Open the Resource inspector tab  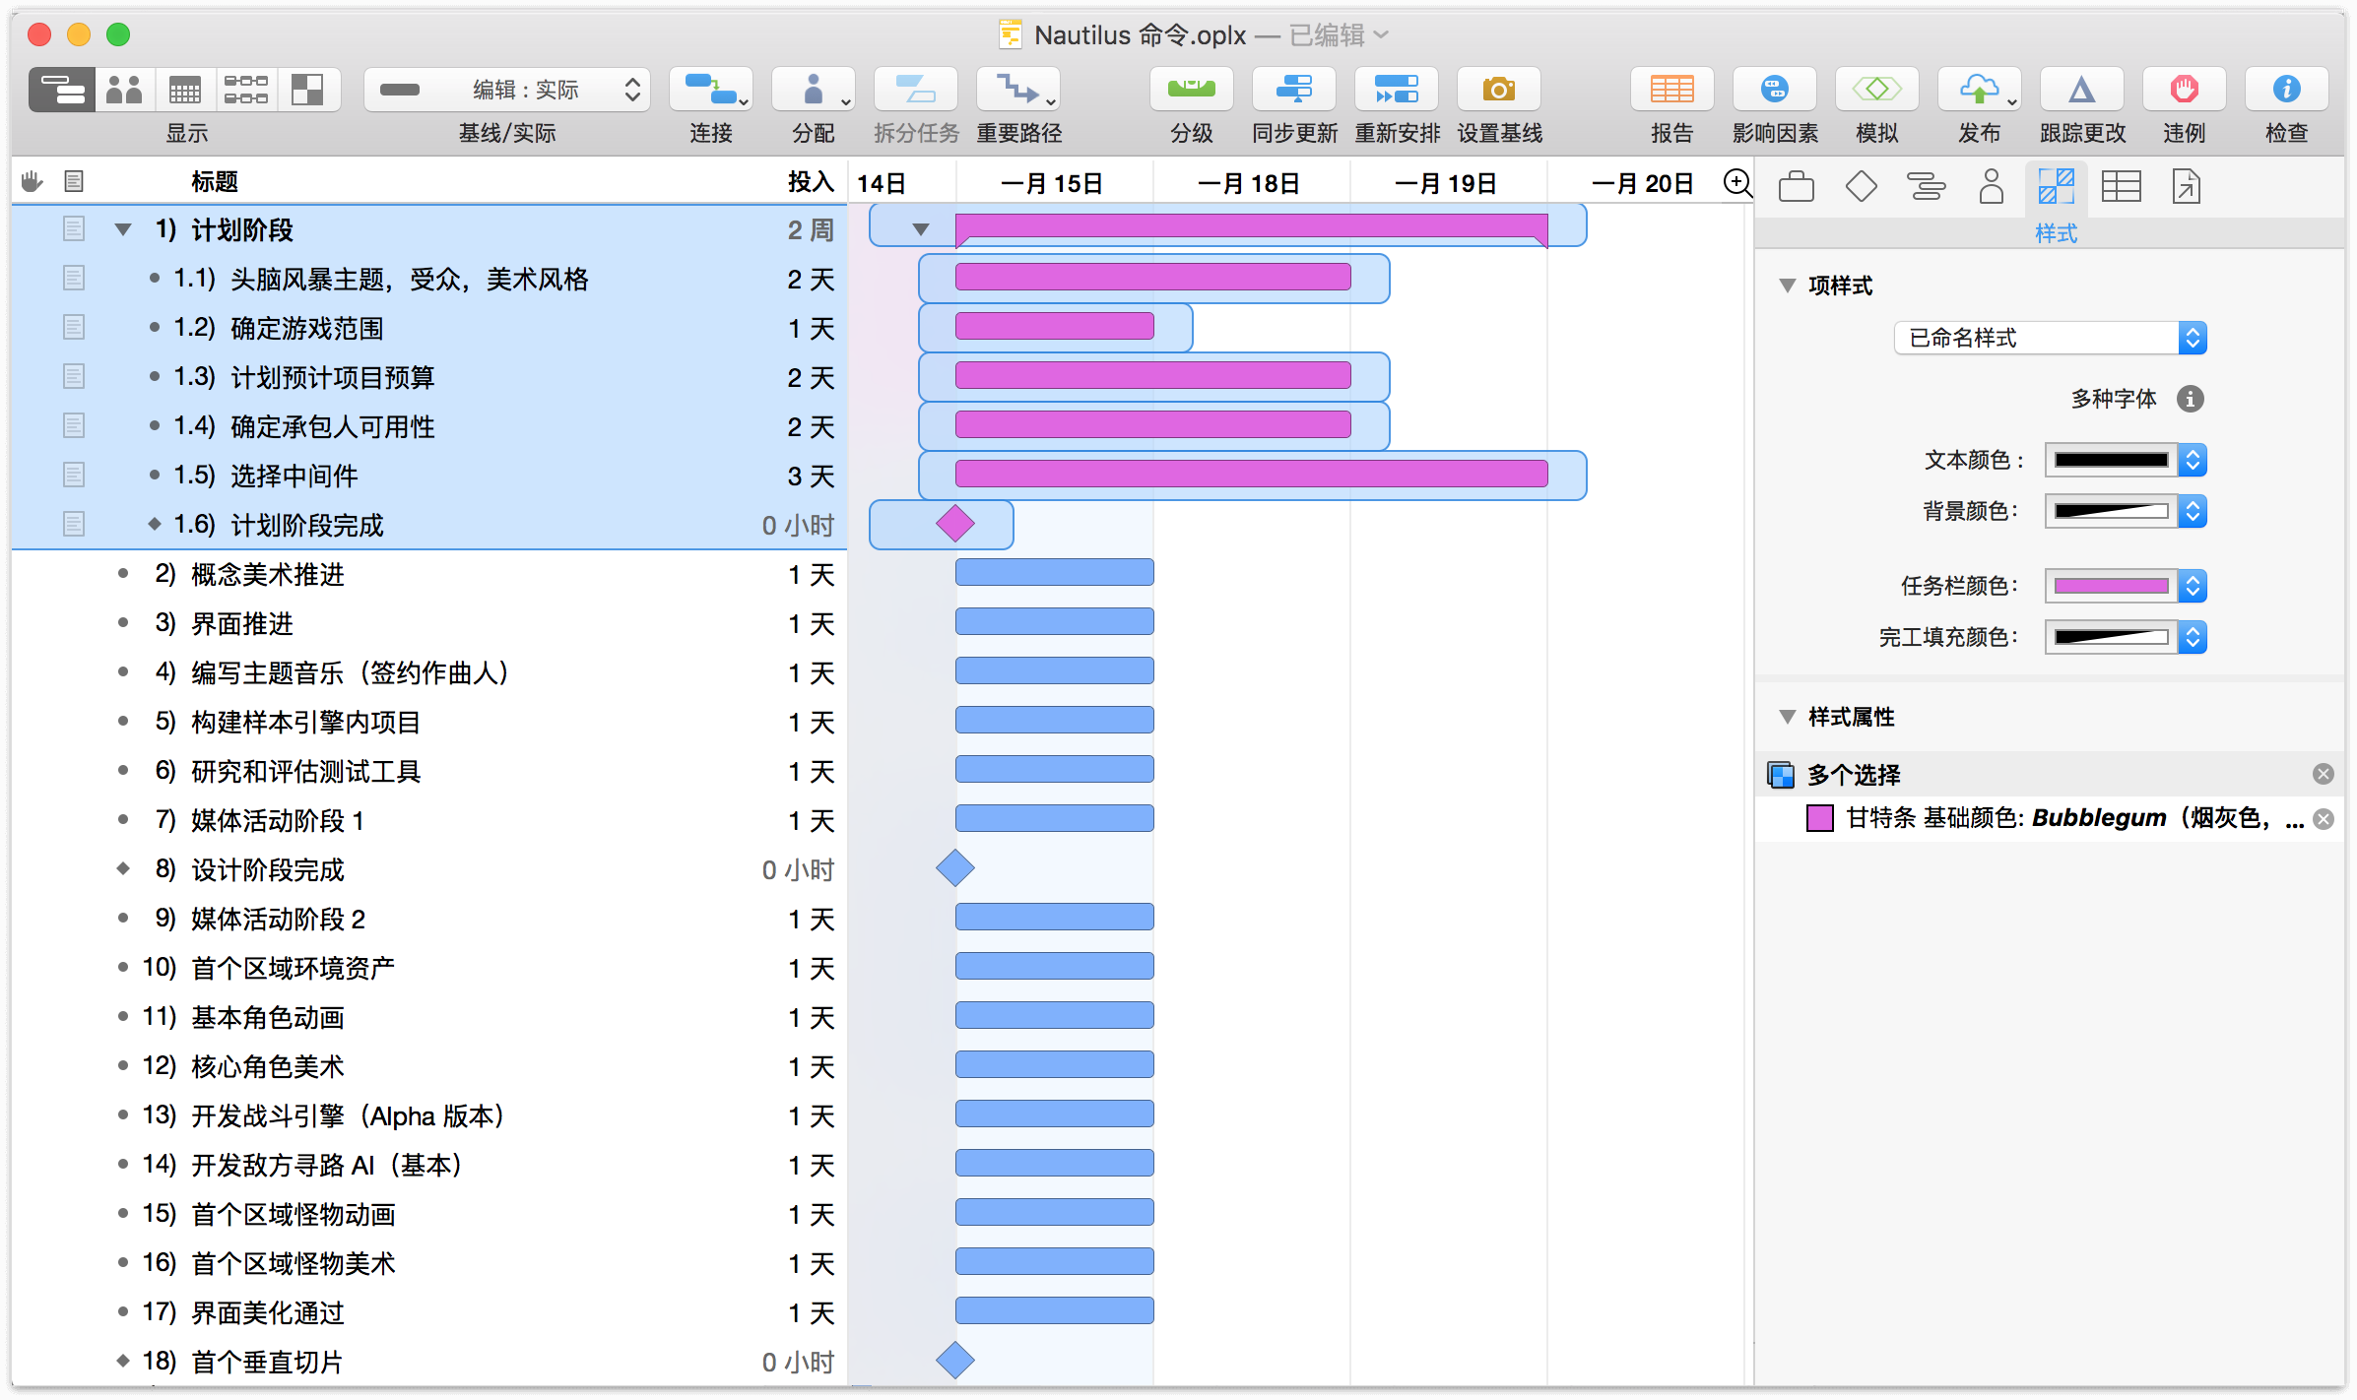pos(1991,186)
